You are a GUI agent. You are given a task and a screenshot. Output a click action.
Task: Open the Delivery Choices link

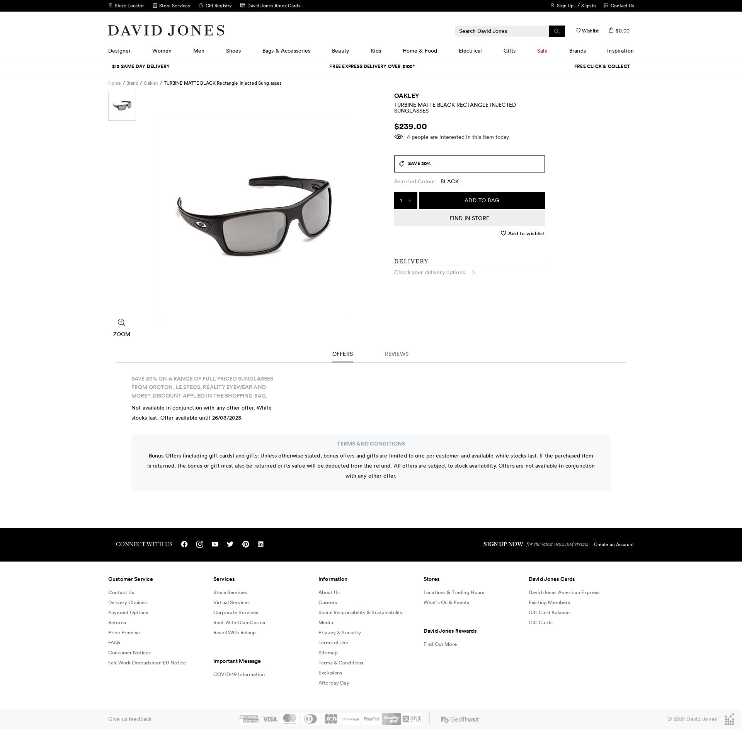coord(128,603)
